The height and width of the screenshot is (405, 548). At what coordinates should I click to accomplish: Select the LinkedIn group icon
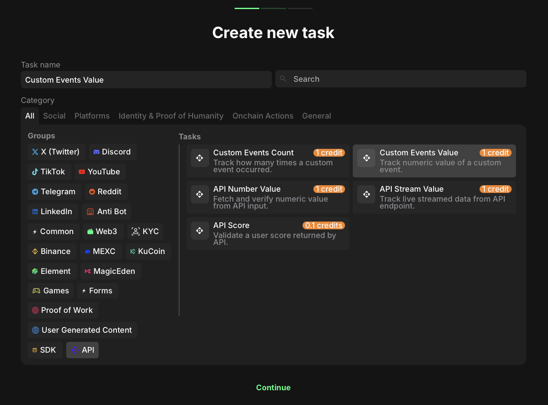[35, 212]
